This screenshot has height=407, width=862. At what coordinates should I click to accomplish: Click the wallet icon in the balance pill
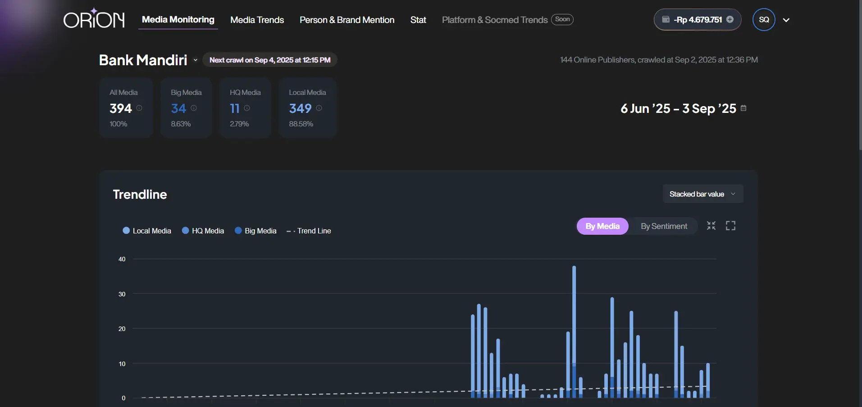[x=666, y=19]
